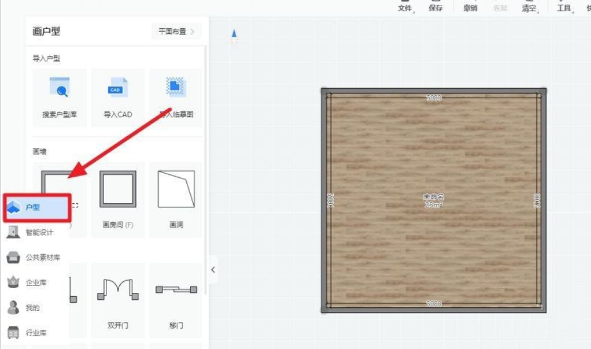Open the 文件 file dropdown menu
Screen dimensions: 591x349
[x=405, y=8]
